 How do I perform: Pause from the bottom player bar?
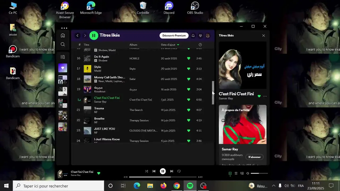pos(163,171)
